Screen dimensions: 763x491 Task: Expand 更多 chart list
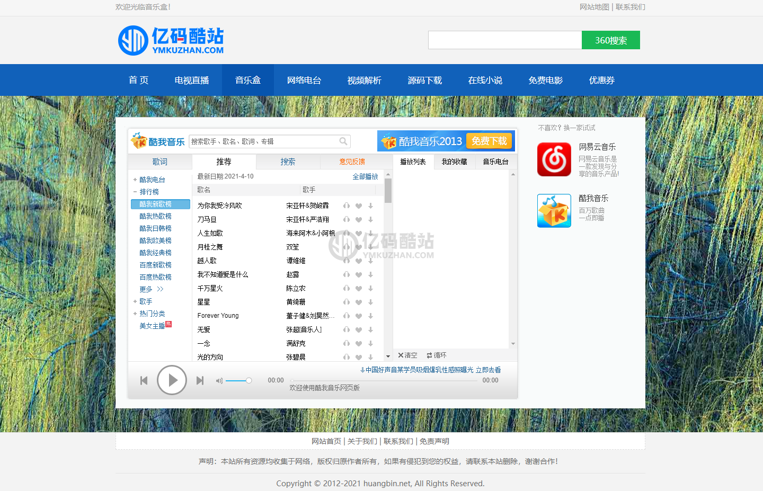[152, 289]
